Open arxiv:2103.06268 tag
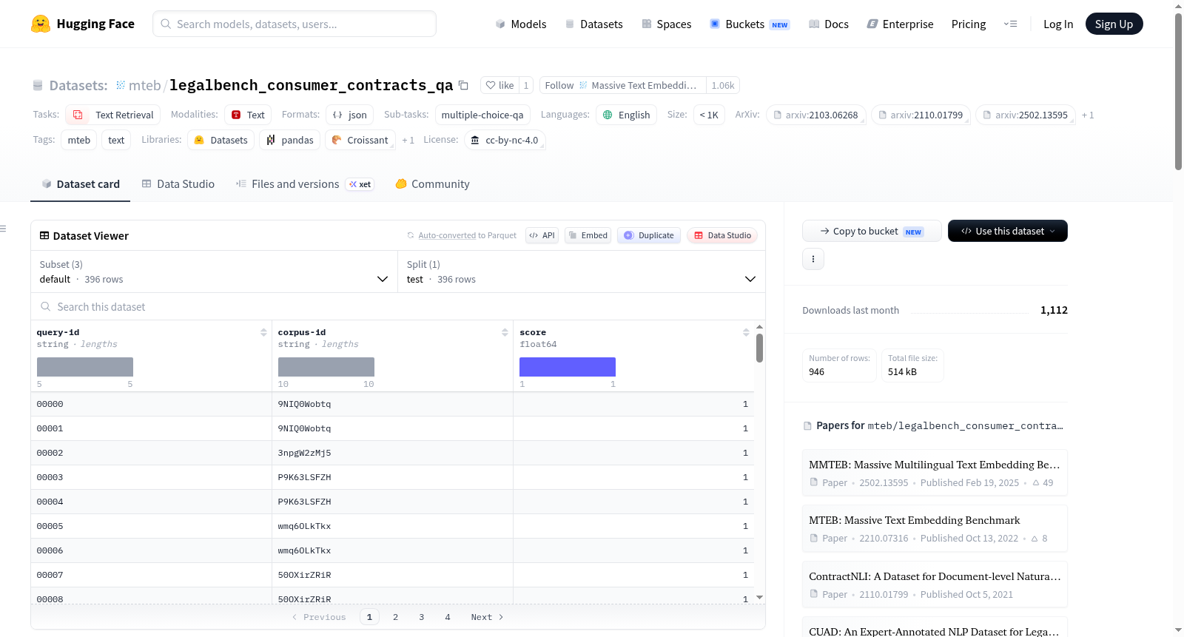This screenshot has height=637, width=1184. [x=815, y=115]
